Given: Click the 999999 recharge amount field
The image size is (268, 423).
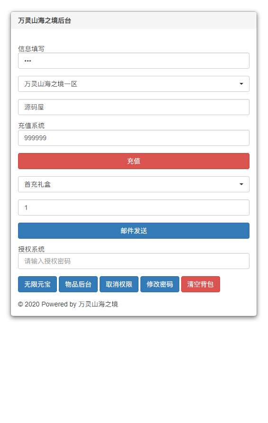Looking at the screenshot, I should coord(133,138).
